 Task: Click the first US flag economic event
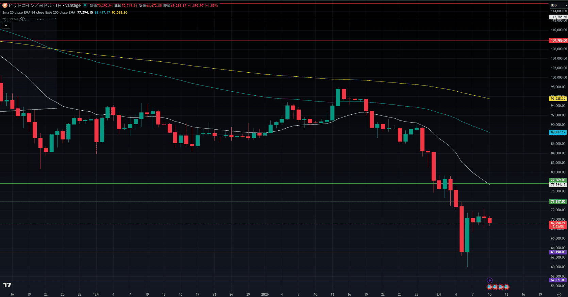(489, 287)
